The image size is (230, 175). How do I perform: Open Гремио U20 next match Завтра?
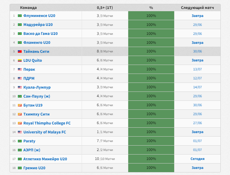[x=197, y=168]
